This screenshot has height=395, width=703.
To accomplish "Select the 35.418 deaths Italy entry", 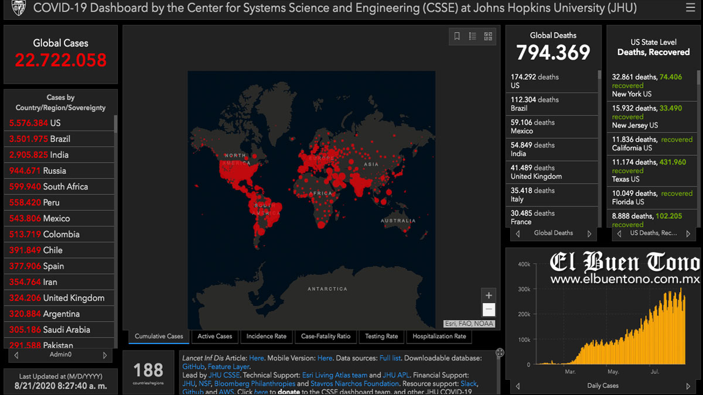I will (x=551, y=195).
